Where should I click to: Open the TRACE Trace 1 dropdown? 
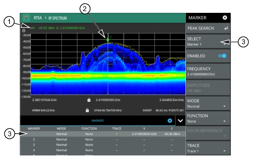208,148
